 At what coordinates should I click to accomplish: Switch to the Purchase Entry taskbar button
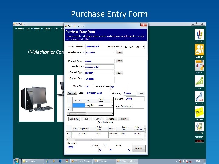point(127,161)
